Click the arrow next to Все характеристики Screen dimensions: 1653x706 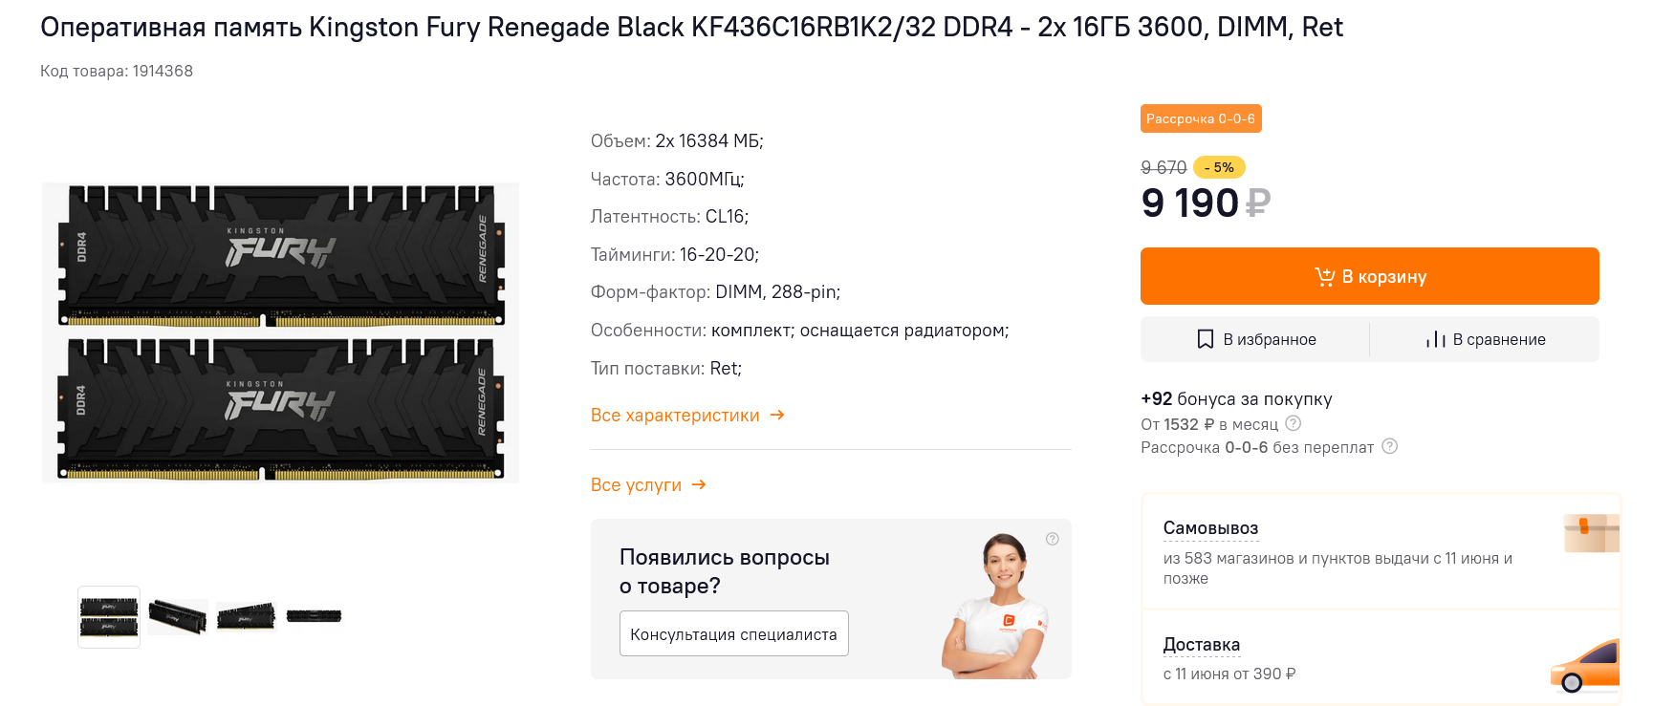pyautogui.click(x=777, y=415)
